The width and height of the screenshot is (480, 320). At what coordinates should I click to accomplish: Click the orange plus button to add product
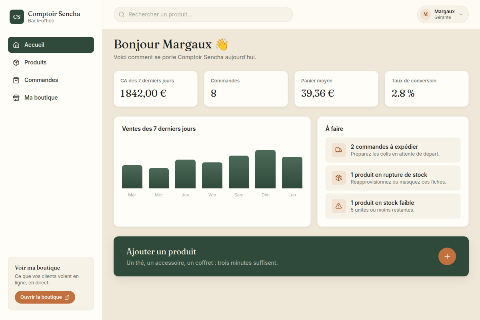coord(447,256)
